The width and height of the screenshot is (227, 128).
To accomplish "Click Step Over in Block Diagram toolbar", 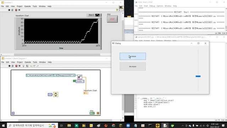I will (34, 66).
